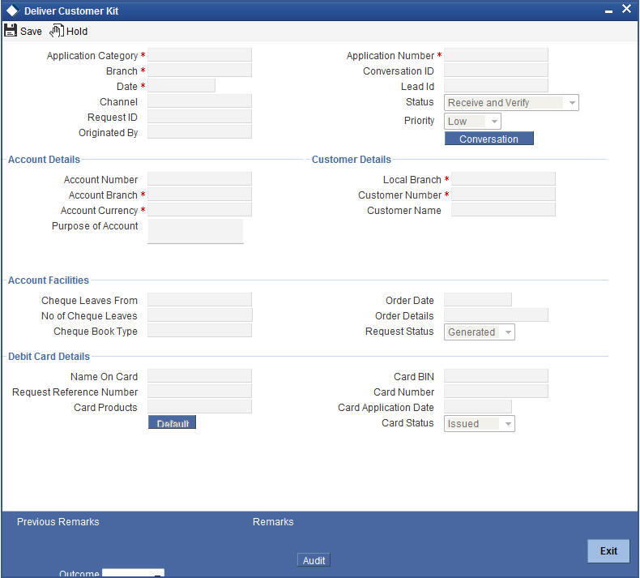The height and width of the screenshot is (578, 640).
Task: Click the Save label in toolbar
Action: point(31,32)
